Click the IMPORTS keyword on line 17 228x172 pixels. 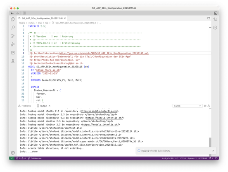[36, 80]
